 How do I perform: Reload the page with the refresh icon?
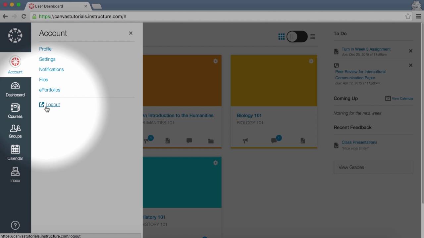click(24, 16)
